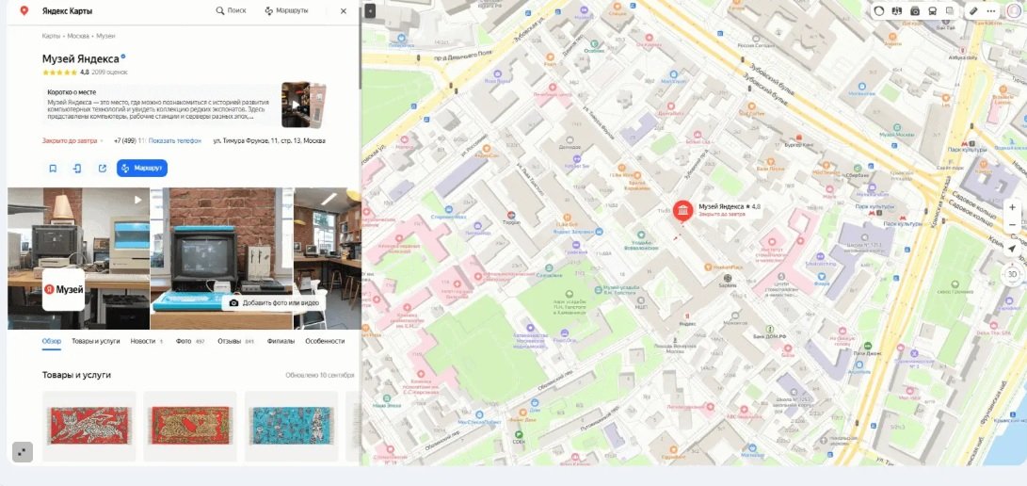Open the Поиск search tool

(232, 10)
